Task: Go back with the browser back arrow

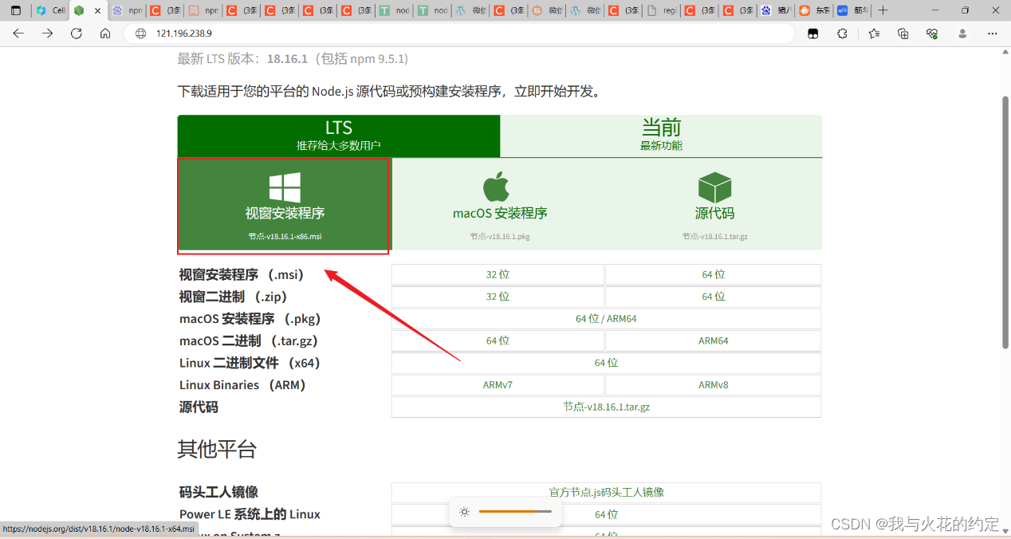Action: pyautogui.click(x=18, y=33)
